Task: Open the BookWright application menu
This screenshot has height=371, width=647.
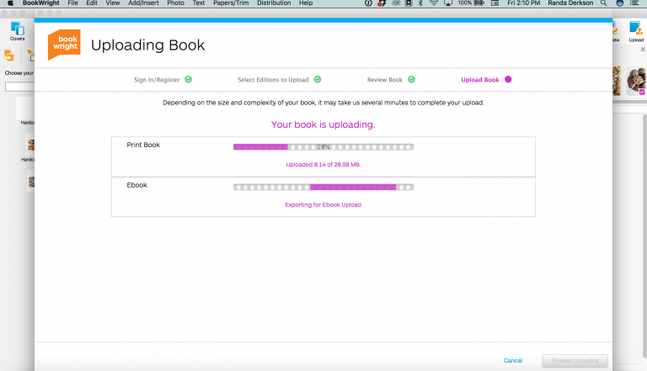Action: pyautogui.click(x=40, y=3)
